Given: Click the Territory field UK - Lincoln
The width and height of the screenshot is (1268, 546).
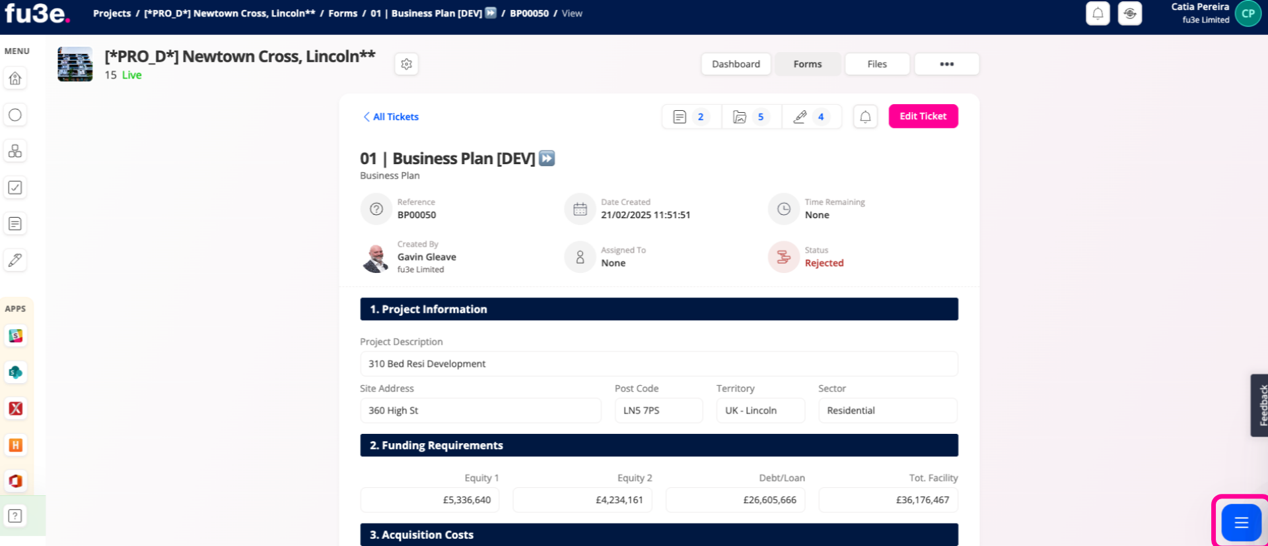Looking at the screenshot, I should point(761,410).
